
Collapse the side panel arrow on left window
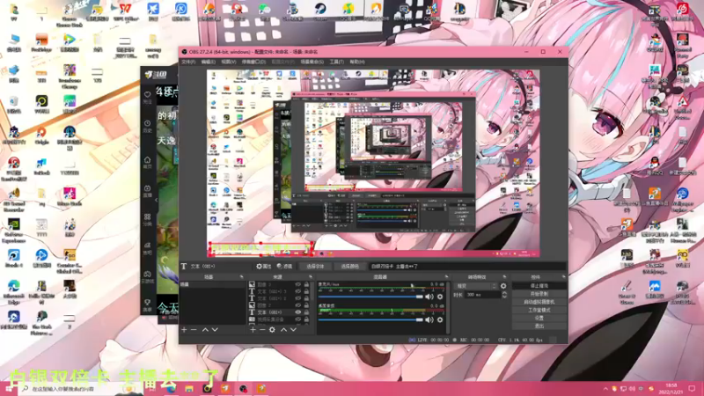tap(156, 201)
